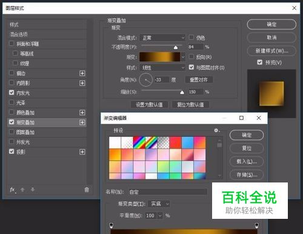303x234 pixels.
Task: Enable the 颜色叠加 checkbox
Action: pyautogui.click(x=12, y=112)
